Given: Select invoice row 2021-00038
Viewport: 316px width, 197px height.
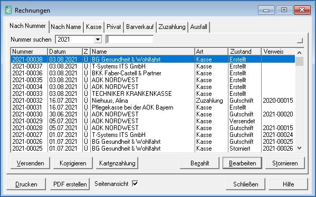Looking at the screenshot, I should (x=153, y=60).
